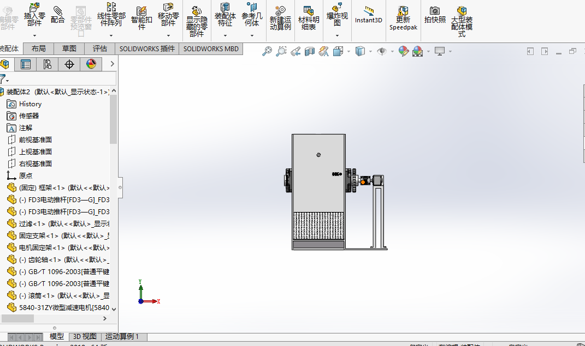Viewport: 585px width, 346px height.
Task: Open DisplayManager color ball tab
Action: [91, 64]
